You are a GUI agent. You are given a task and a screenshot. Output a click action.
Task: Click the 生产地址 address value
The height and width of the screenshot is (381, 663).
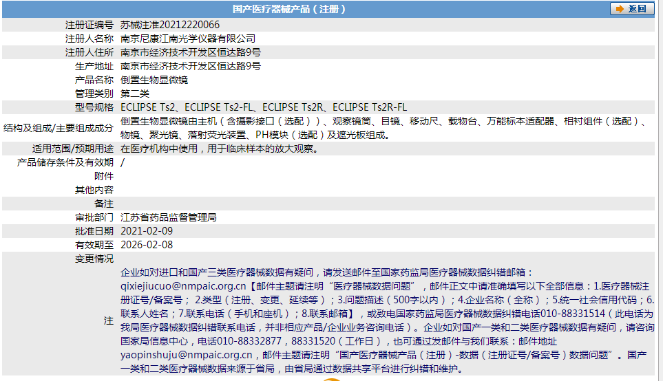point(190,66)
